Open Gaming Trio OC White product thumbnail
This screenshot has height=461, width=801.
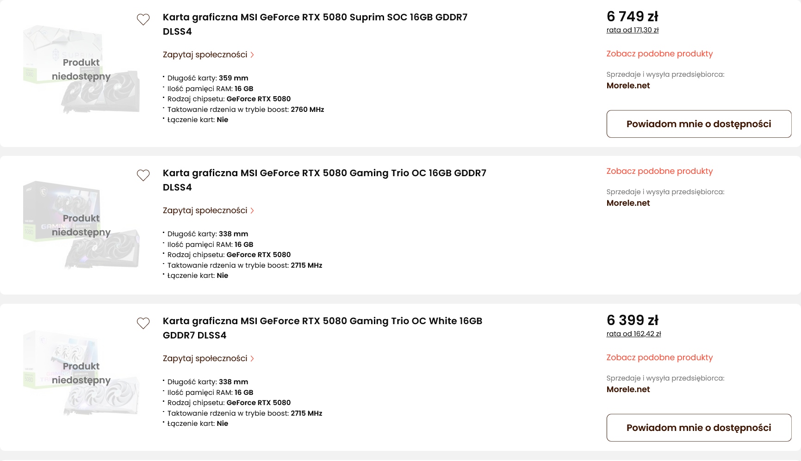click(81, 373)
